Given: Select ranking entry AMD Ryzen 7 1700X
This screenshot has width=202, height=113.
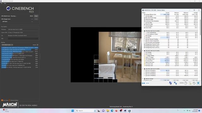Looking at the screenshot, I should 20,56.
